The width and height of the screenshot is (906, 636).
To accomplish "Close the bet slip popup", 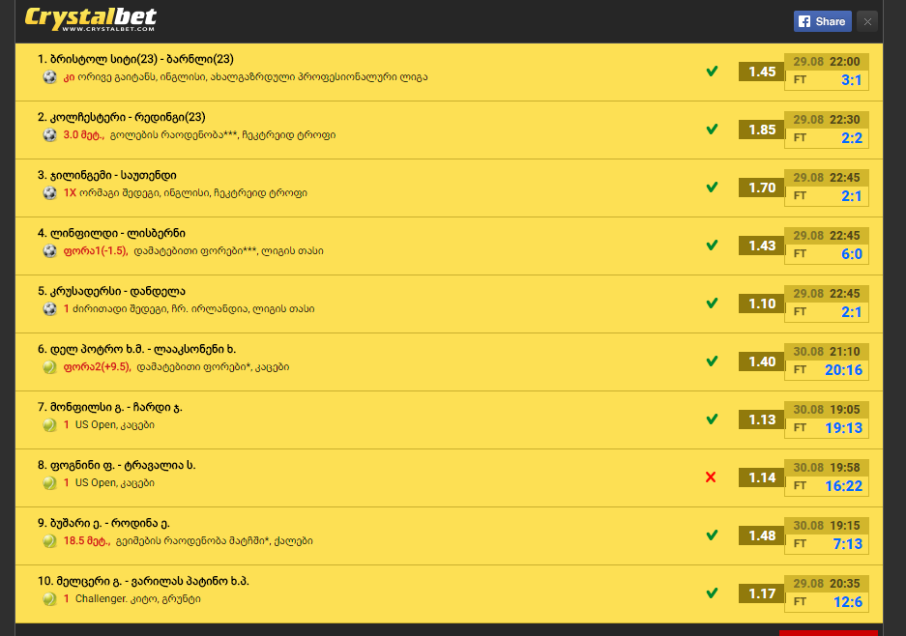I will tap(867, 21).
